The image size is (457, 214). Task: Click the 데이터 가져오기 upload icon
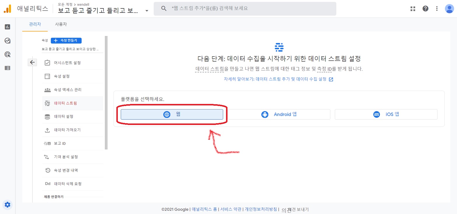[47, 130]
